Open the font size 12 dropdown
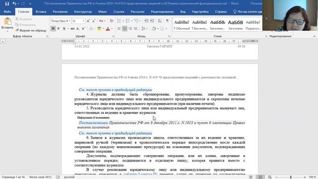This screenshot has height=179, width=318. pyautogui.click(x=83, y=21)
